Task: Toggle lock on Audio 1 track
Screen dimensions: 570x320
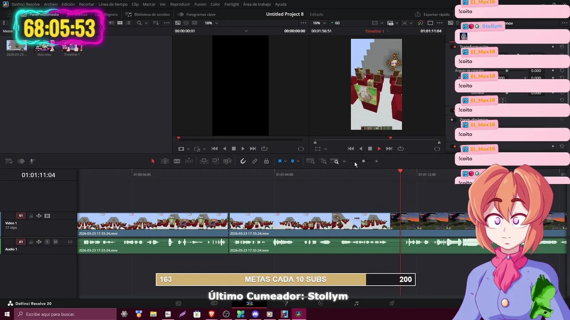Action: coord(31,242)
